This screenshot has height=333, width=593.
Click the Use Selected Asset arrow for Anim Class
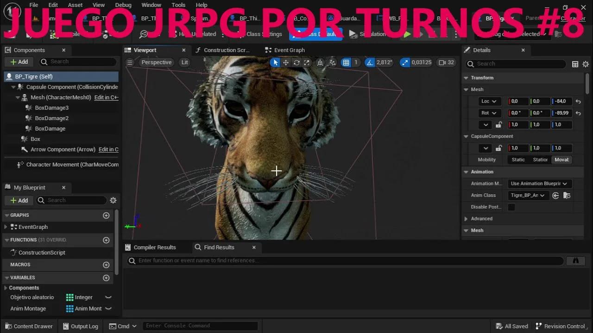coord(555,195)
